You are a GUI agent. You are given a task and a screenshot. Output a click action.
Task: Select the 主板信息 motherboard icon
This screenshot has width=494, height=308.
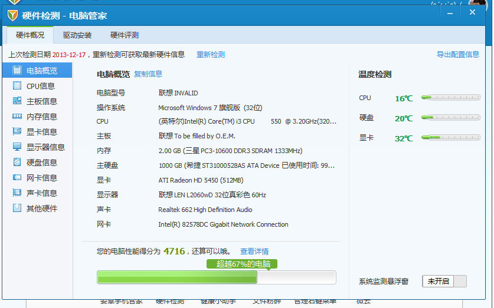(x=17, y=101)
